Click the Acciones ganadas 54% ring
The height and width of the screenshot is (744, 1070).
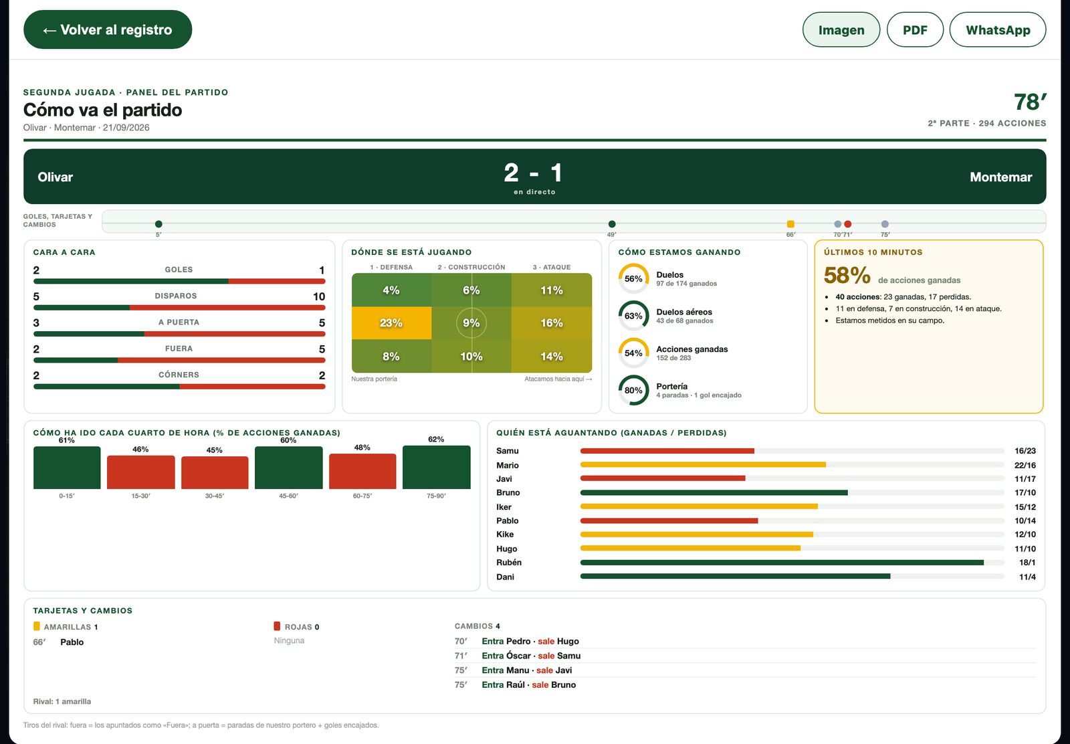pos(633,353)
